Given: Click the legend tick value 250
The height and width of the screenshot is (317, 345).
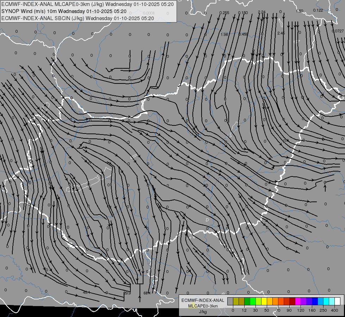Looking at the screenshot, I should (x=323, y=310).
